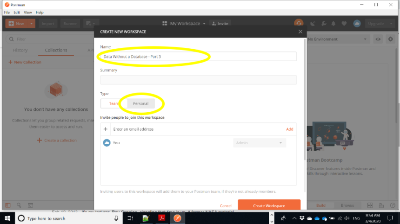Open the Runner
Screen dimensions: 400x224
coord(70,23)
